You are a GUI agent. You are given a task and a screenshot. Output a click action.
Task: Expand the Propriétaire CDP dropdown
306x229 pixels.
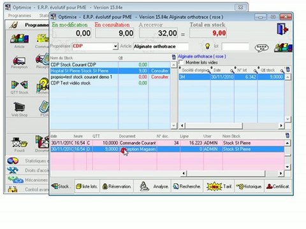point(115,46)
